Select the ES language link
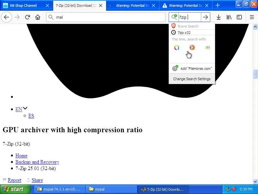258x194 pixels. 31,116
